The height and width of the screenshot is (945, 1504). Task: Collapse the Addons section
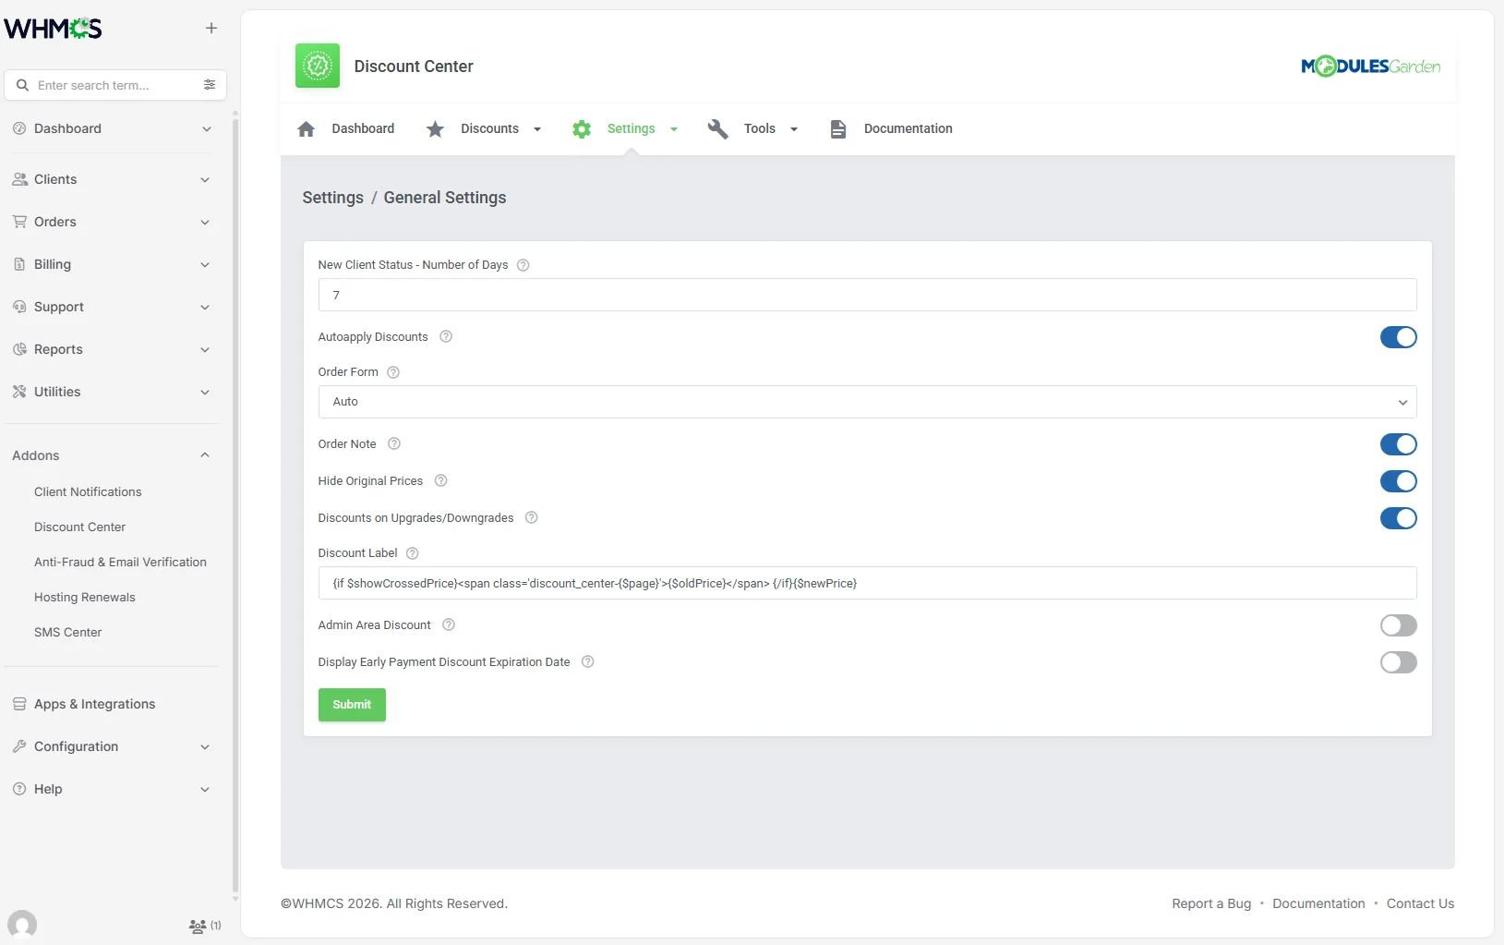(x=112, y=455)
